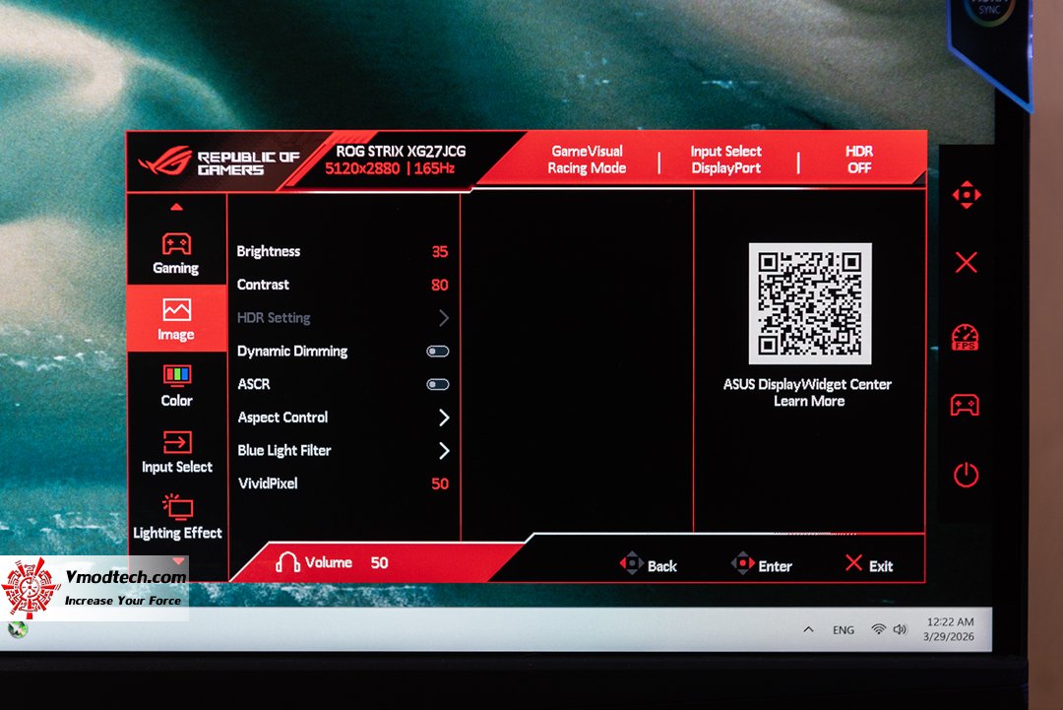
Task: Click the ENG language indicator
Action: tap(844, 630)
